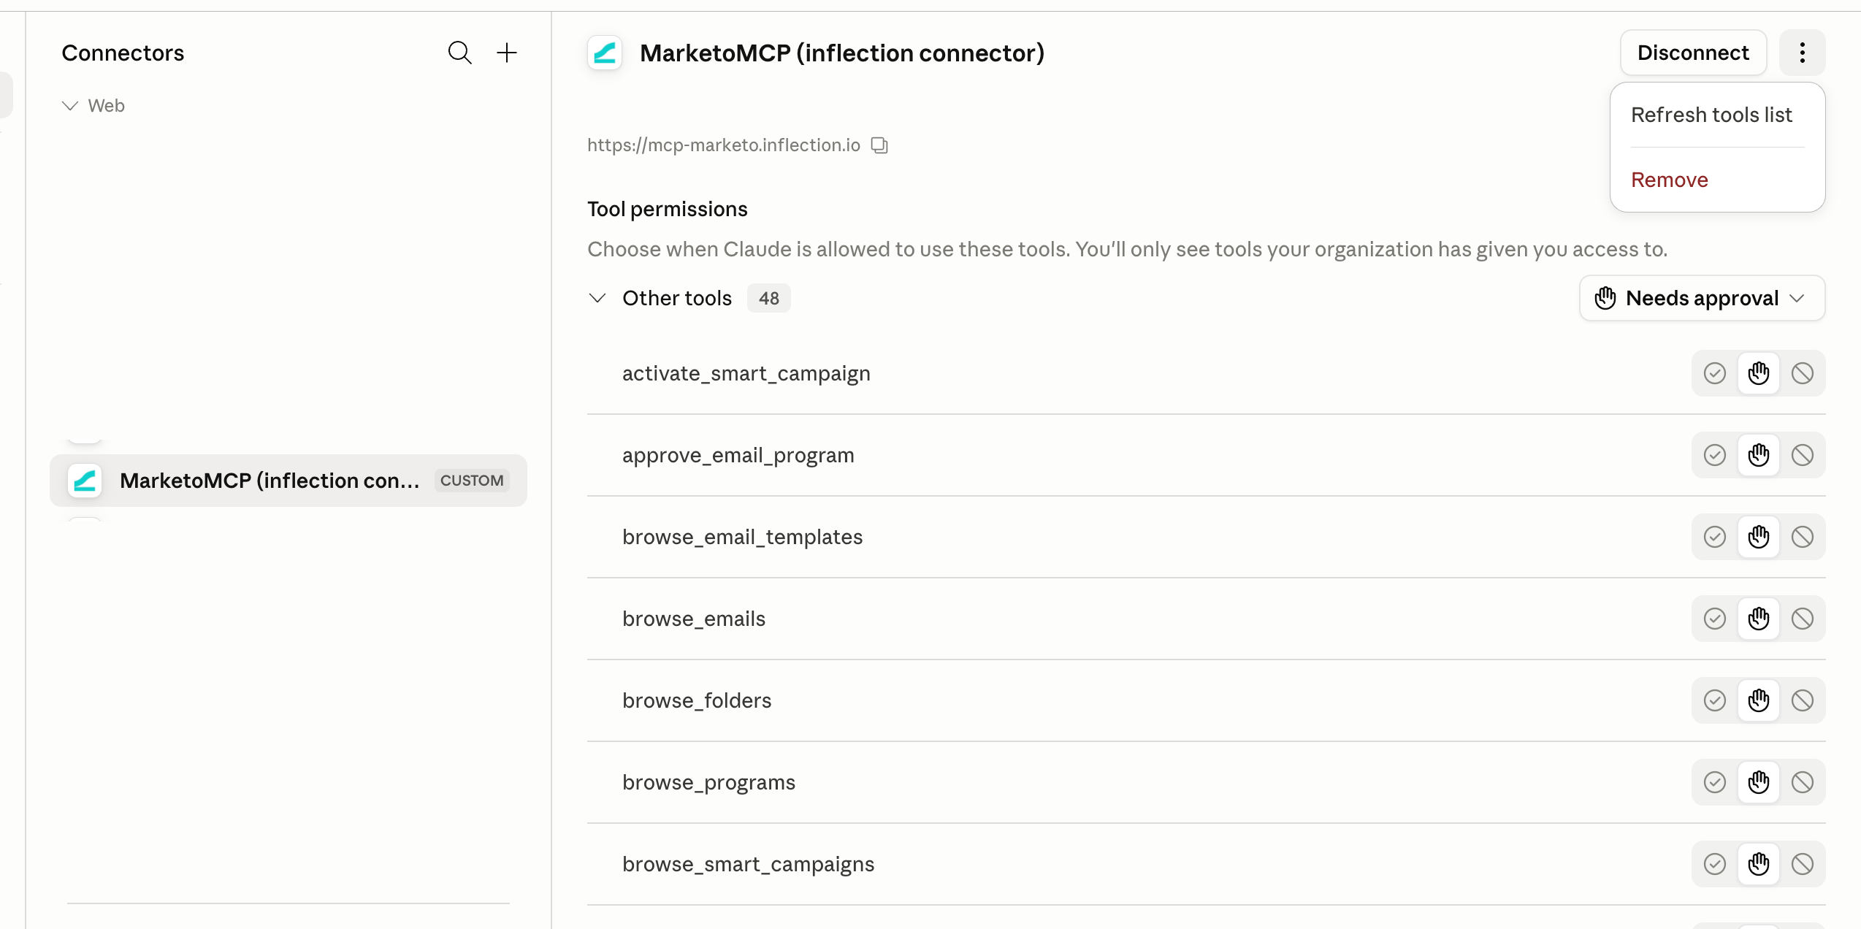This screenshot has height=929, width=1861.
Task: Set browse_folders to needs approval
Action: click(1758, 700)
